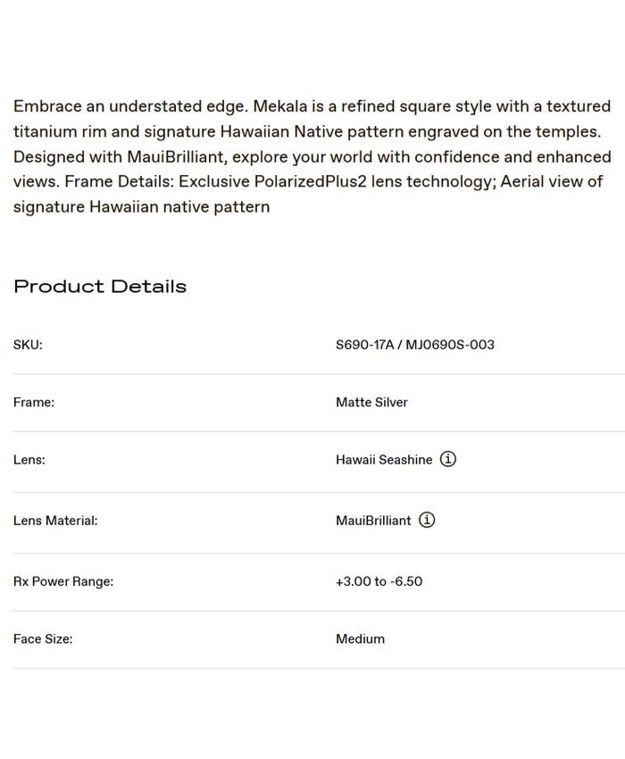Click the Lens Material: row label
The image size is (625, 759).
tap(55, 521)
